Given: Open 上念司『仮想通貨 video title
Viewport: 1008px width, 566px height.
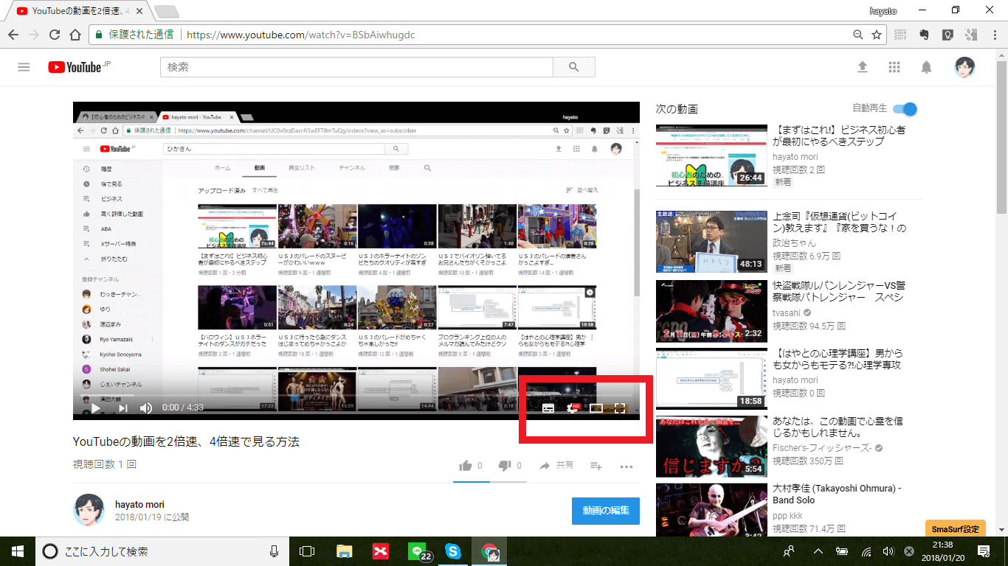Looking at the screenshot, I should tap(840, 223).
